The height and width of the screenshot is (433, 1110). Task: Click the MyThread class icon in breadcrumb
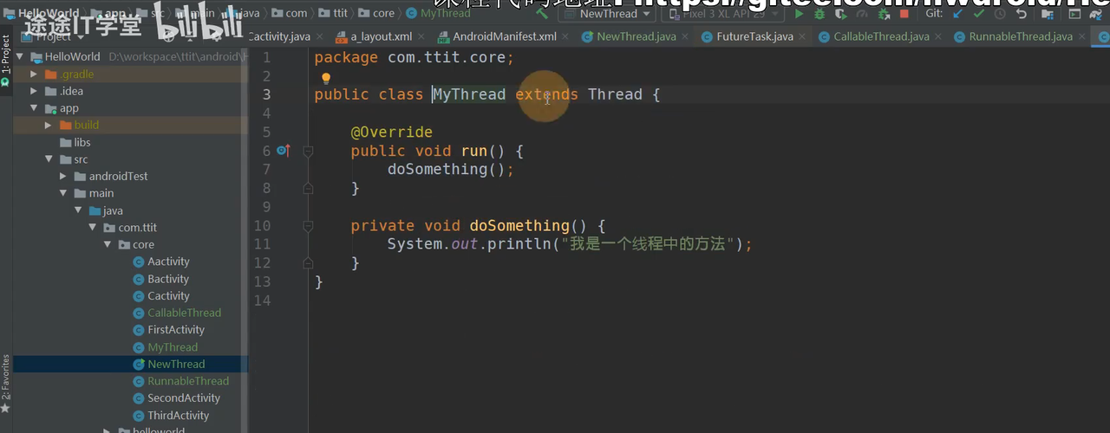(411, 13)
